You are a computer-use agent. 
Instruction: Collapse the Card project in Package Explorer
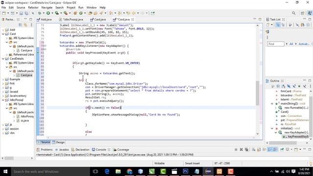tap(3, 34)
